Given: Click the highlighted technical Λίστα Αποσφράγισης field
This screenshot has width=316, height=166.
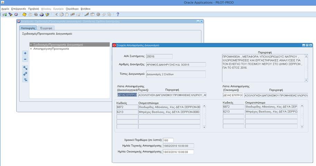Looking at the screenshot, I should tap(127, 95).
